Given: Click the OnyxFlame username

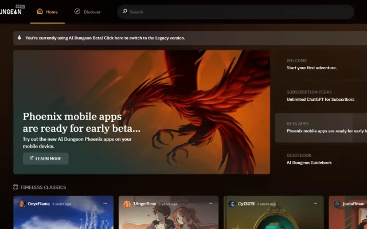Looking at the screenshot, I should pos(38,204).
